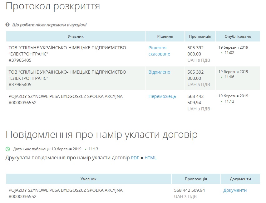Open the HTML version of the notice
The width and height of the screenshot is (266, 203).
(x=150, y=158)
